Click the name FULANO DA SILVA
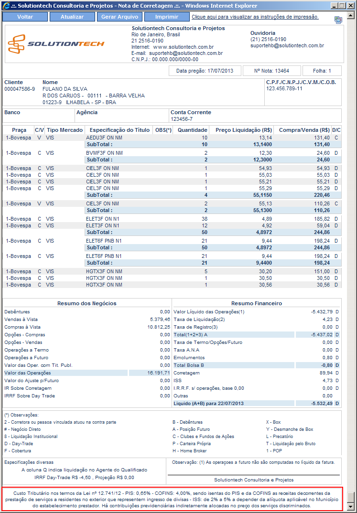 click(x=65, y=89)
